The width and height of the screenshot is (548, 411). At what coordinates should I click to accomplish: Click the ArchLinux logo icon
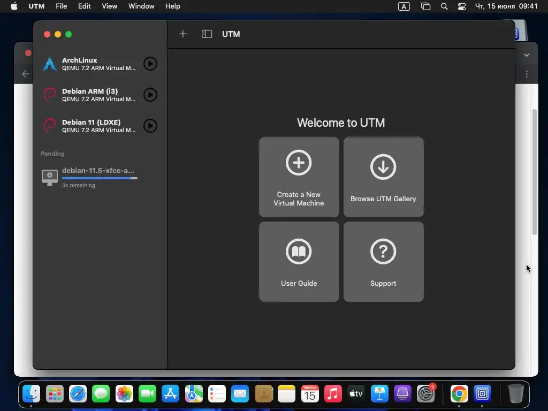pos(50,64)
